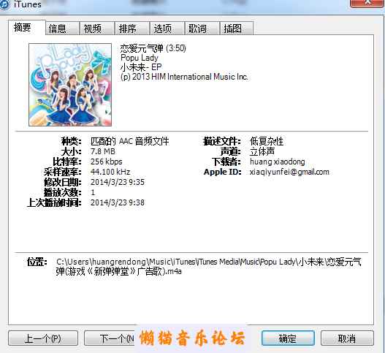Click the size value 7.8 MB
Screen dimensions: 385x353
[103, 151]
